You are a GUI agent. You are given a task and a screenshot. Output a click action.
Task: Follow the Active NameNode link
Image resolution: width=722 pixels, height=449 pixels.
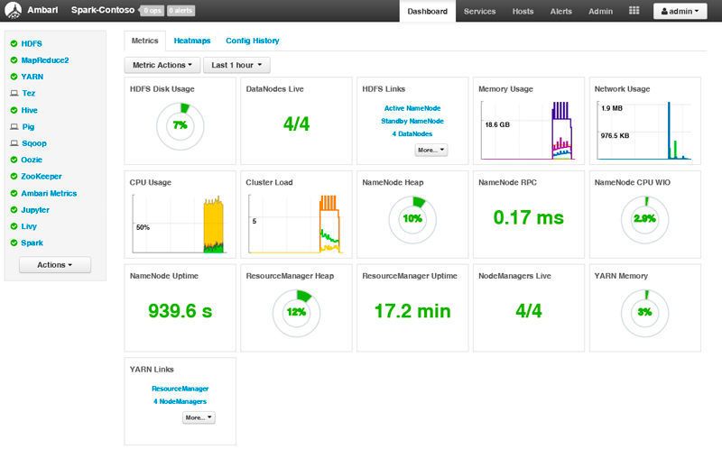click(412, 108)
